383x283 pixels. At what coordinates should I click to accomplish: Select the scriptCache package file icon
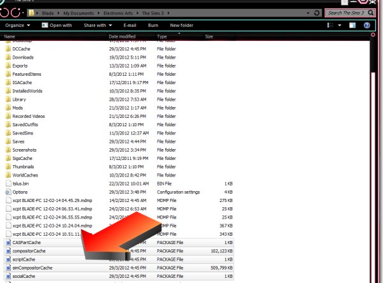pyautogui.click(x=8, y=259)
